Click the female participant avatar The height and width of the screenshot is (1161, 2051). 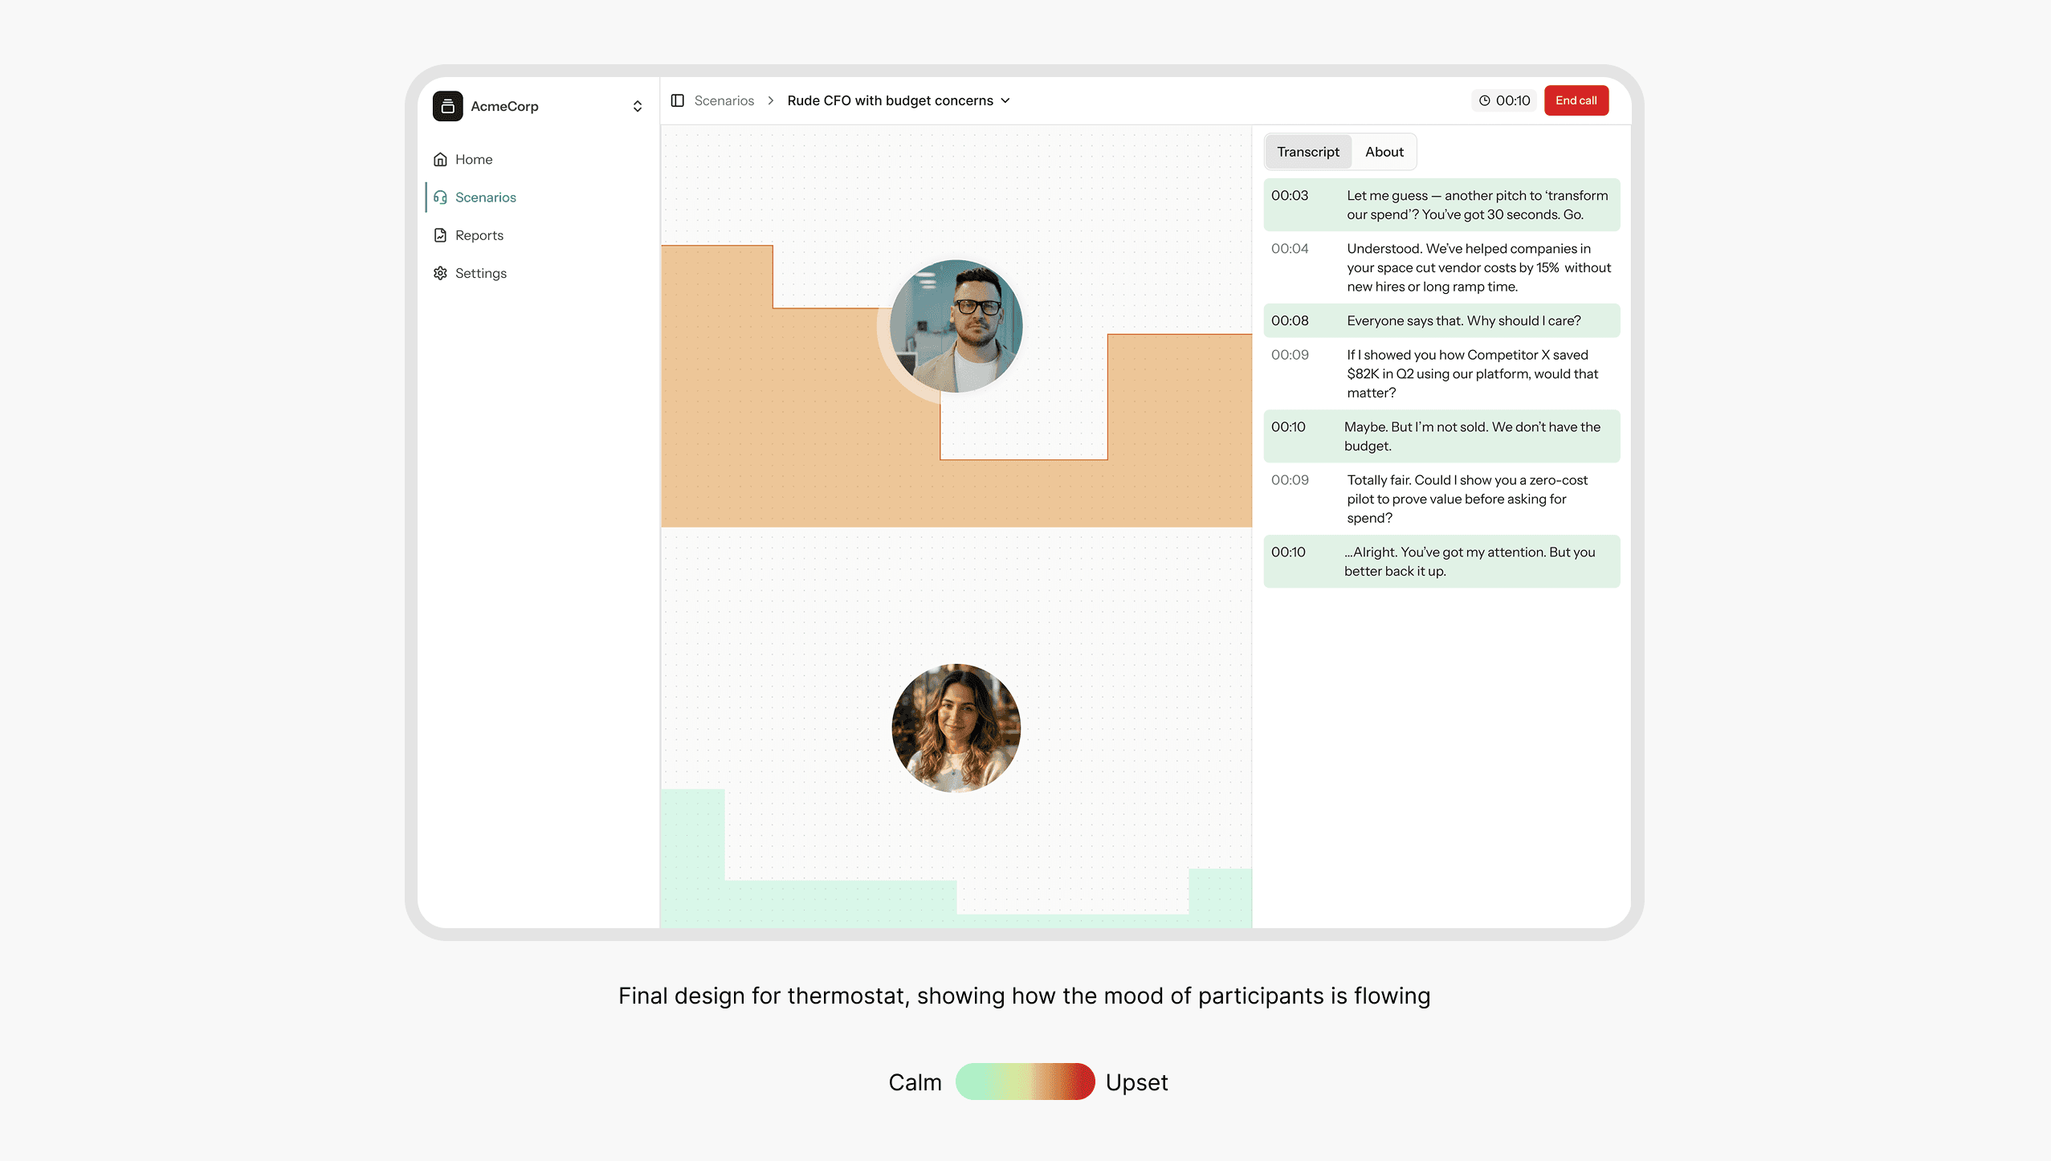click(956, 727)
